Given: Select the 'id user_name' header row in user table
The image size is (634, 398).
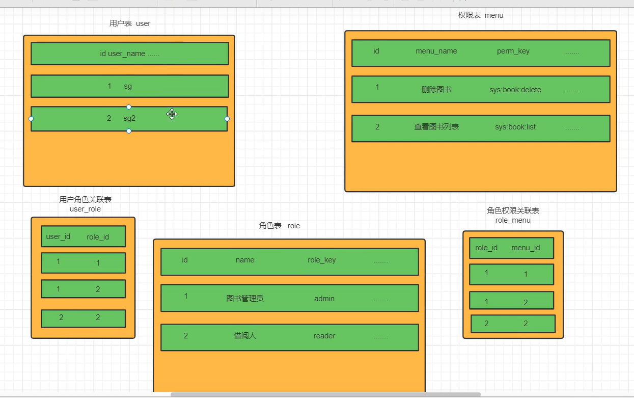Looking at the screenshot, I should coord(129,54).
